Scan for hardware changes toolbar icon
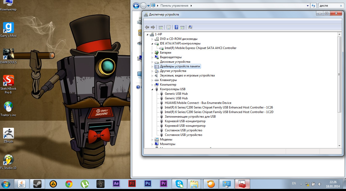The image size is (346, 191). [x=190, y=27]
